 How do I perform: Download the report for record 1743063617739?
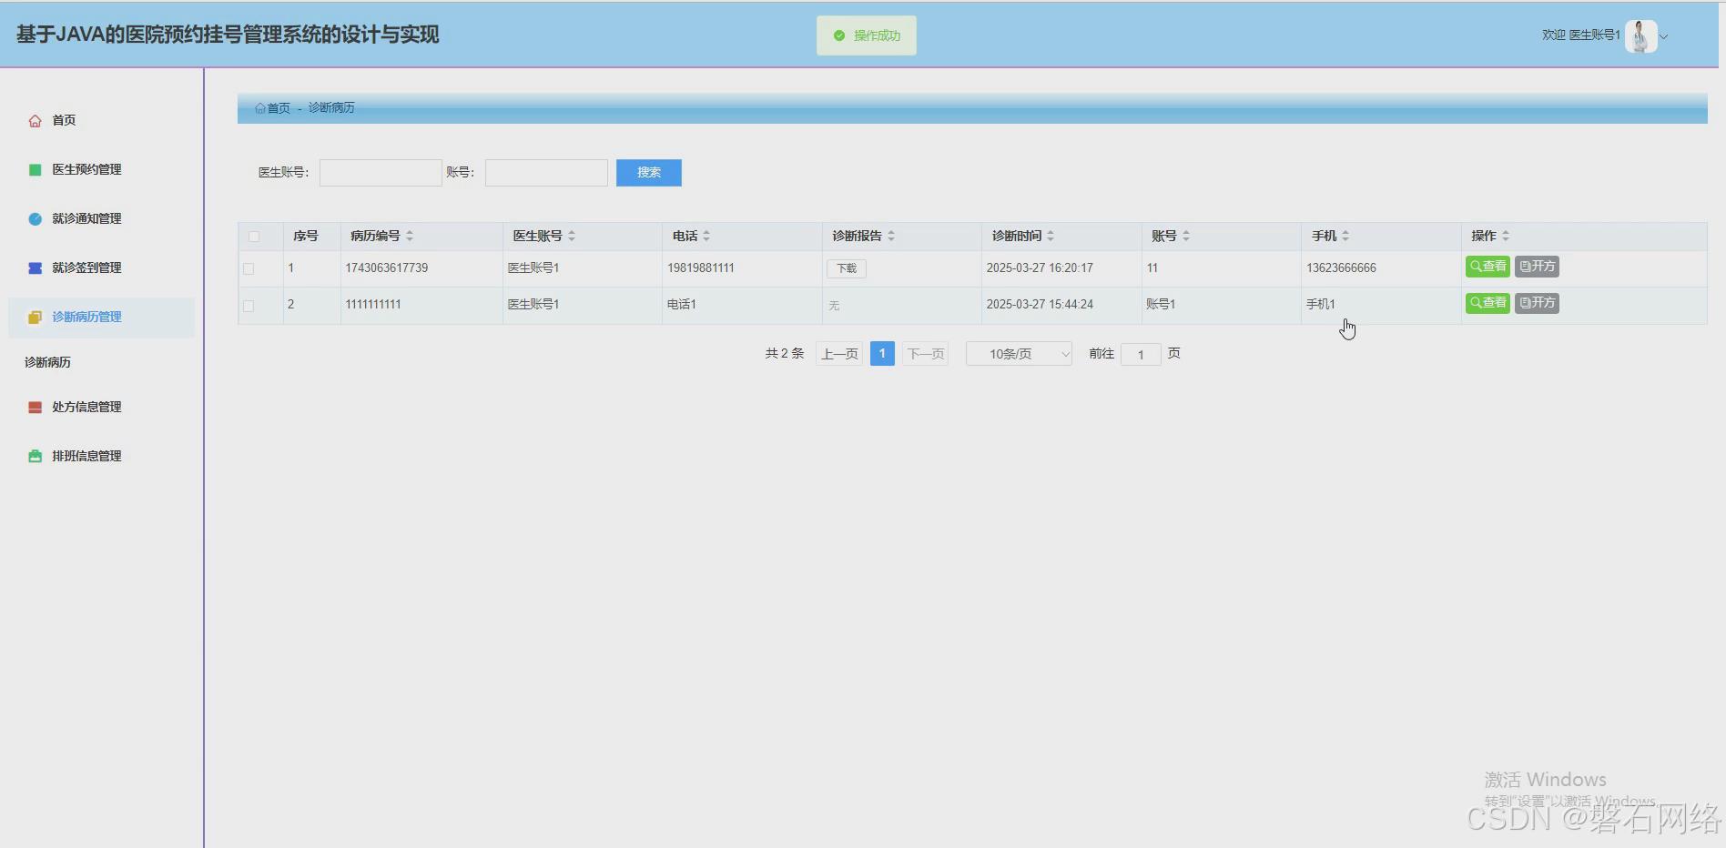tap(847, 268)
